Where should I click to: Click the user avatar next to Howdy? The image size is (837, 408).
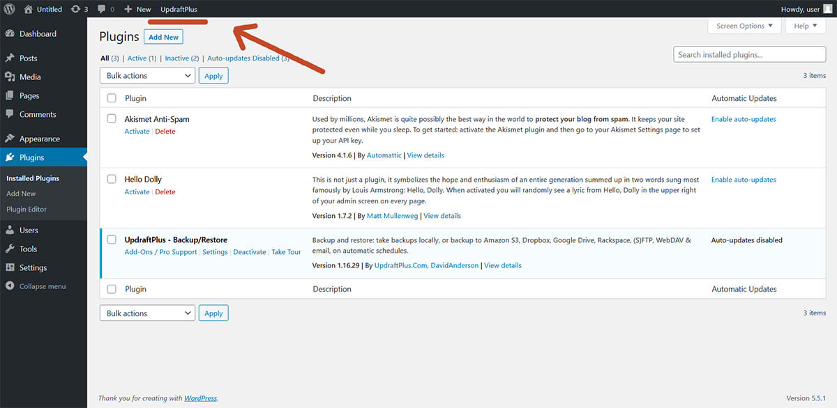[x=828, y=9]
